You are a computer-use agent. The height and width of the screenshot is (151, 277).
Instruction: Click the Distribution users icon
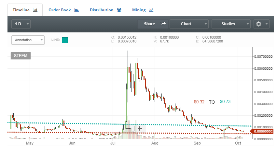[x=119, y=10]
